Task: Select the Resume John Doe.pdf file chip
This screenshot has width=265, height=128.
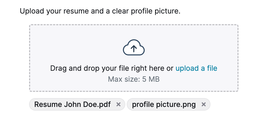Action: point(77,105)
